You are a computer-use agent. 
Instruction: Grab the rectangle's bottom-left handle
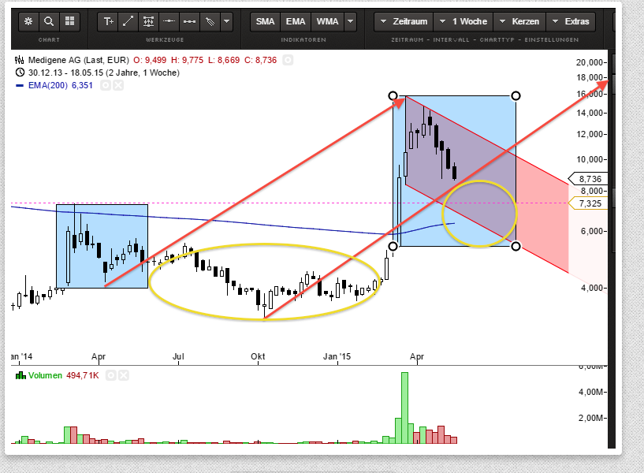pyautogui.click(x=393, y=246)
